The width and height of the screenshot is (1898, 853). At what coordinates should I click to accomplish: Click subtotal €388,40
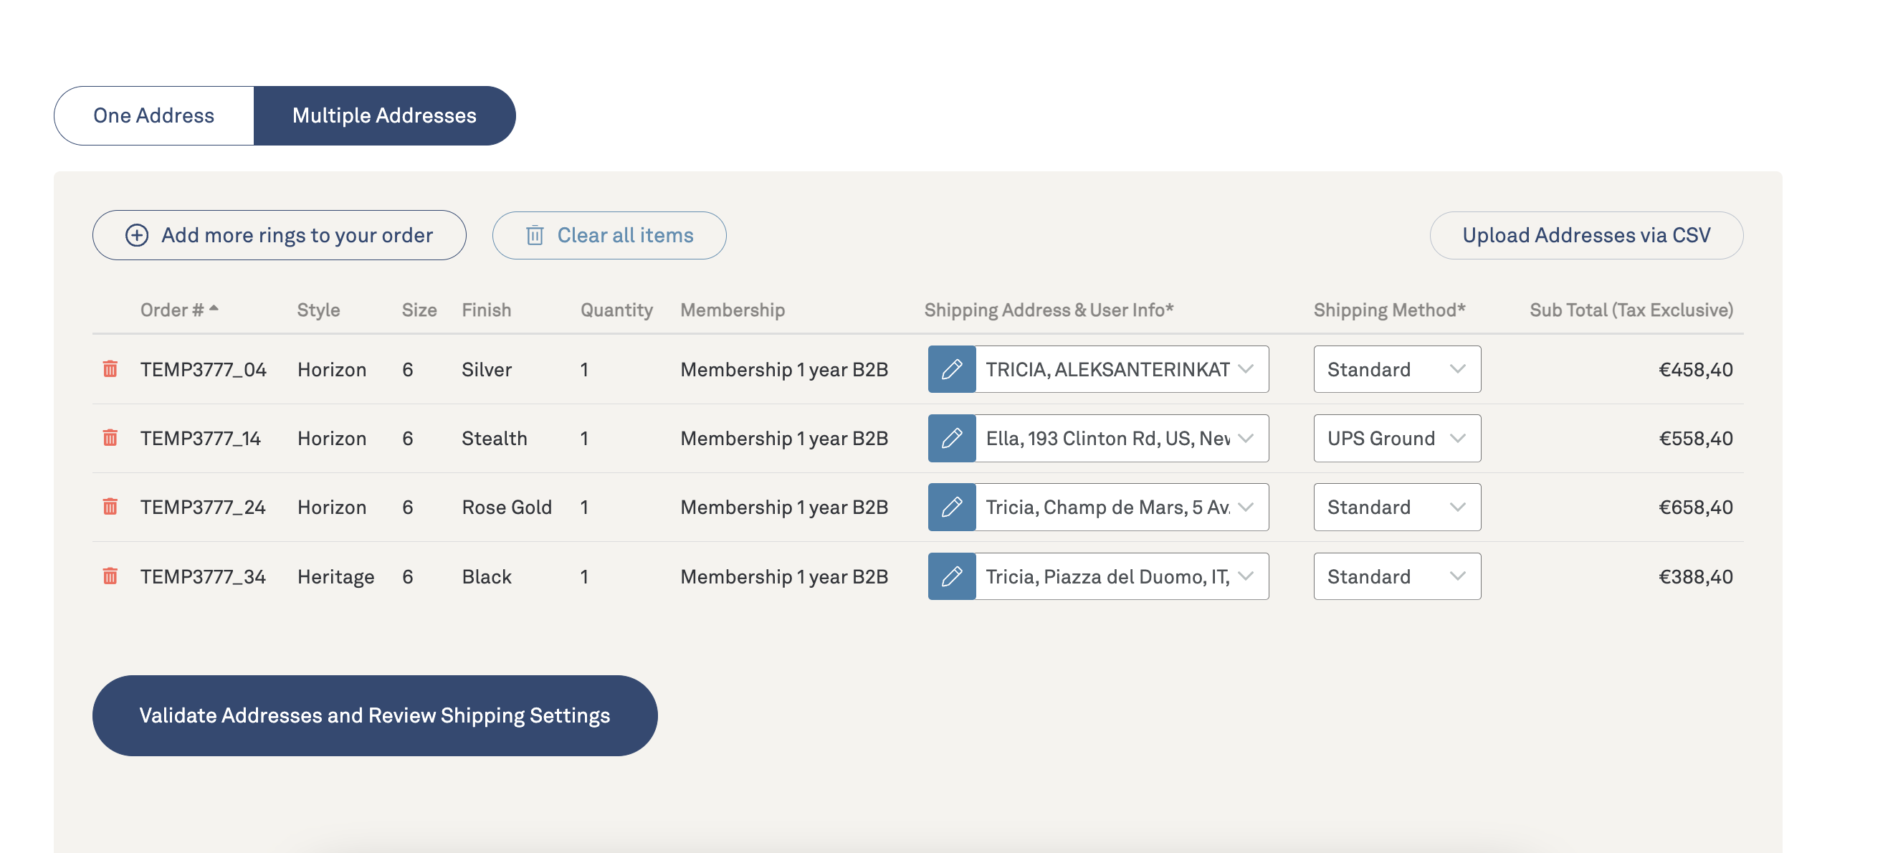[x=1695, y=576]
